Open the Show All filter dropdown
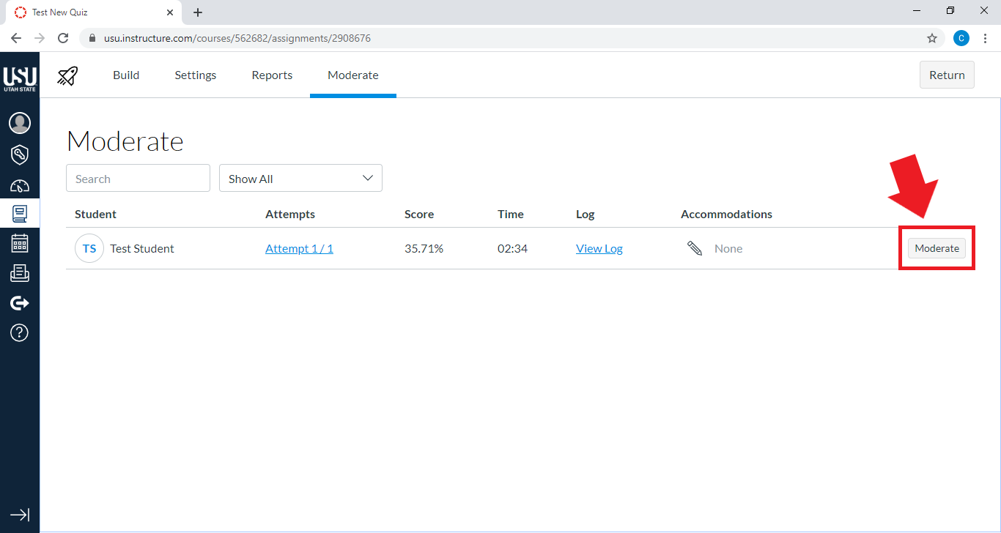1001x533 pixels. tap(300, 179)
